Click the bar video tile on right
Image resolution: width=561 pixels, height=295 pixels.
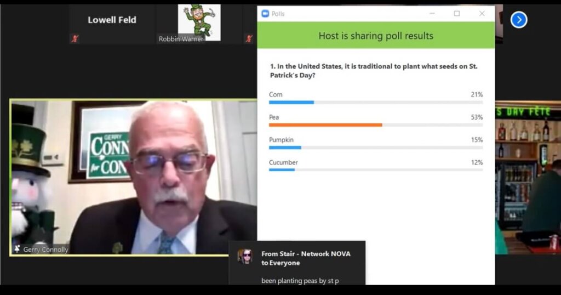[x=528, y=178]
